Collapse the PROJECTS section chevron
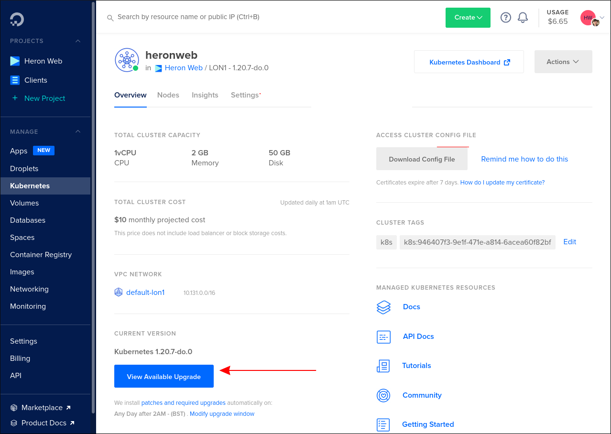The height and width of the screenshot is (434, 611). 78,41
